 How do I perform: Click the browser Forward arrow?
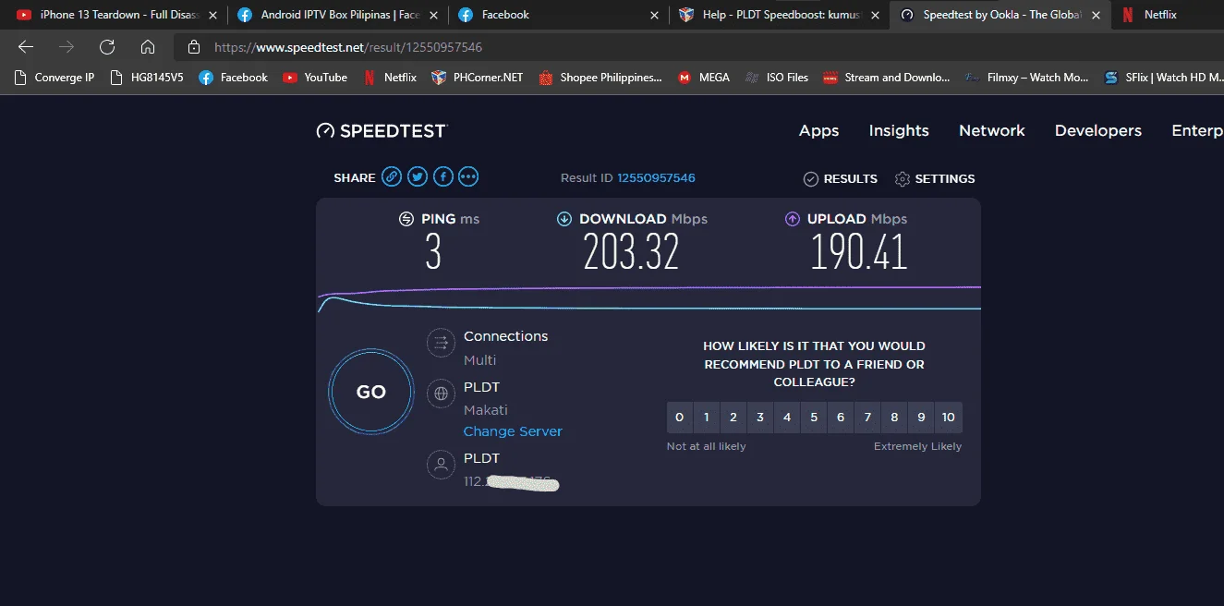point(67,47)
